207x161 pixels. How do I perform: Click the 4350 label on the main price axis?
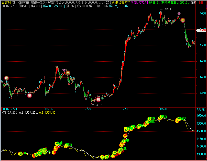point(203,93)
